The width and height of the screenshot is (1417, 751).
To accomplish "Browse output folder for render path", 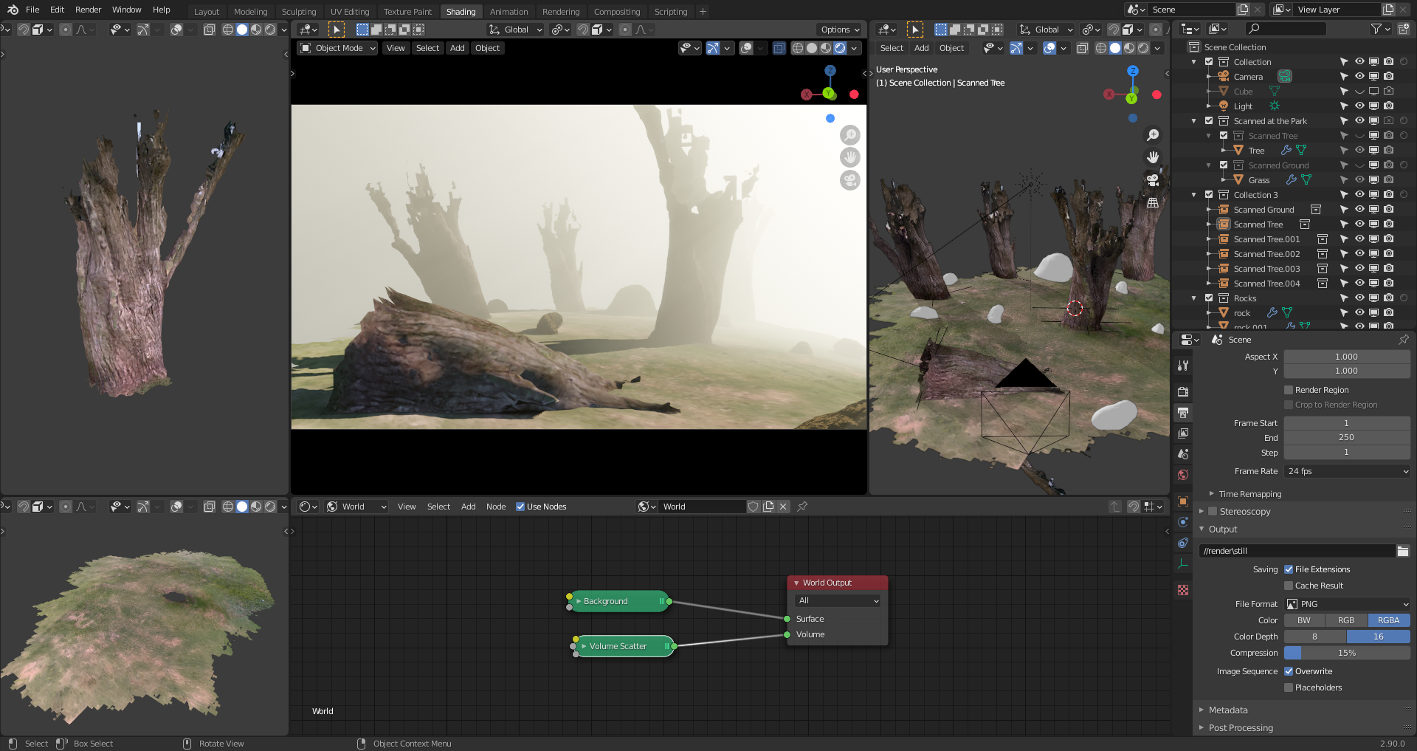I will [x=1402, y=551].
